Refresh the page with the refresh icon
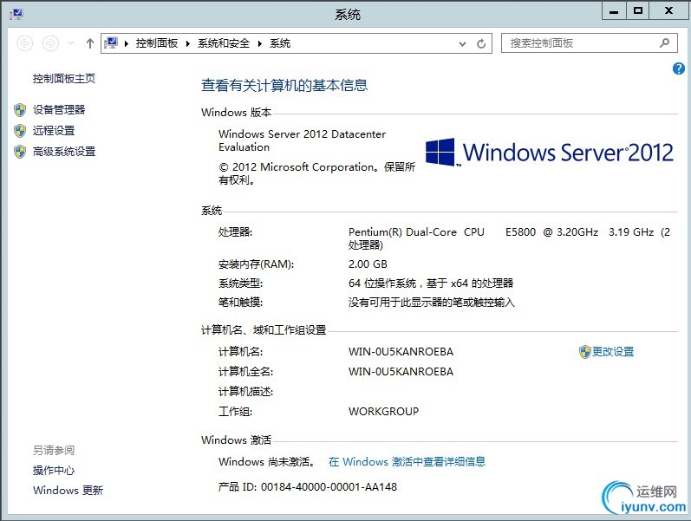The image size is (691, 521). (481, 43)
